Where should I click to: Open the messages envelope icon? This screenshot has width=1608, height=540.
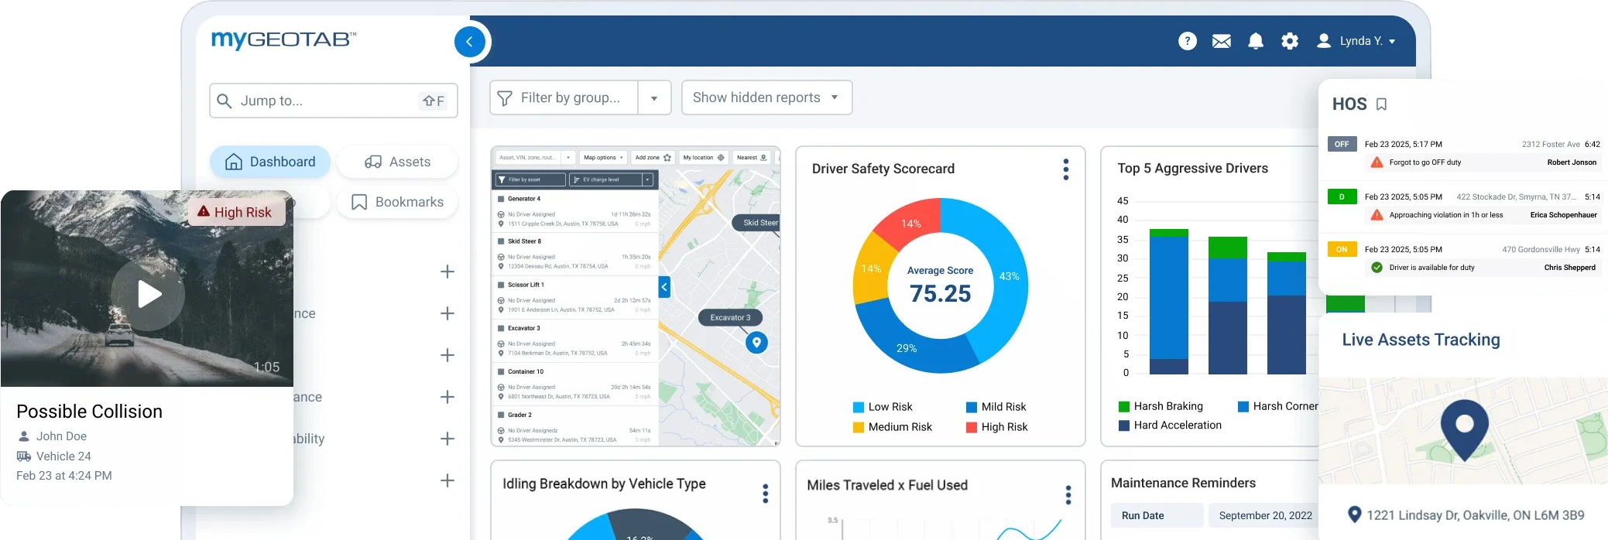[1221, 41]
